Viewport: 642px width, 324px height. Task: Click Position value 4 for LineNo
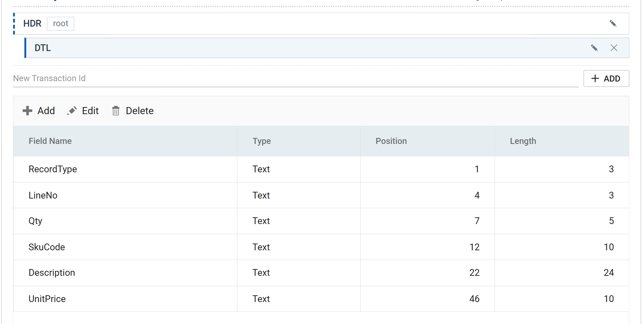pyautogui.click(x=477, y=195)
